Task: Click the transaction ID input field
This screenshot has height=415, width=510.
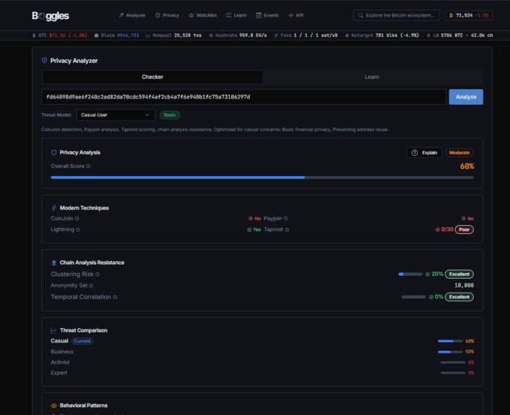Action: [x=243, y=97]
